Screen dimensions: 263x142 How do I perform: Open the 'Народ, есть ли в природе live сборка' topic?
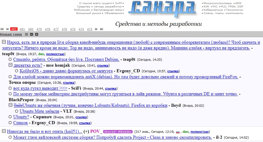pos(131,45)
